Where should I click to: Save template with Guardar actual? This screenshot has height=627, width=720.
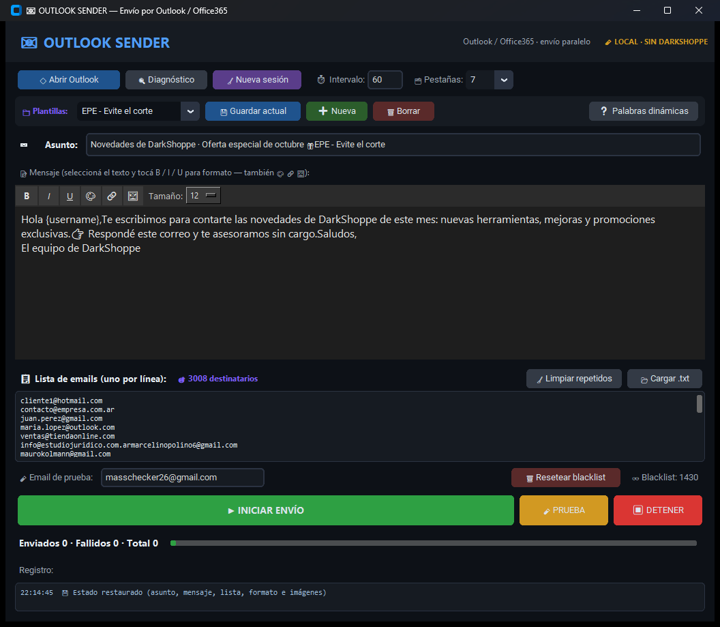253,111
